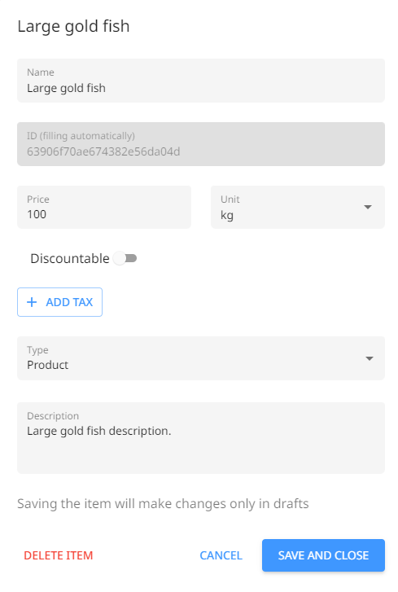Focus the Price field containing 100
Screen dimensions: 398x592
104,207
